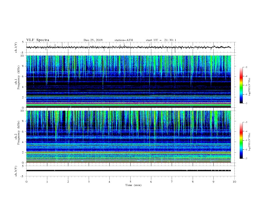This screenshot has width=264, height=204.
Task: Click the "10" kHz tick of ch.1 spectrogram
Action: [23, 56]
